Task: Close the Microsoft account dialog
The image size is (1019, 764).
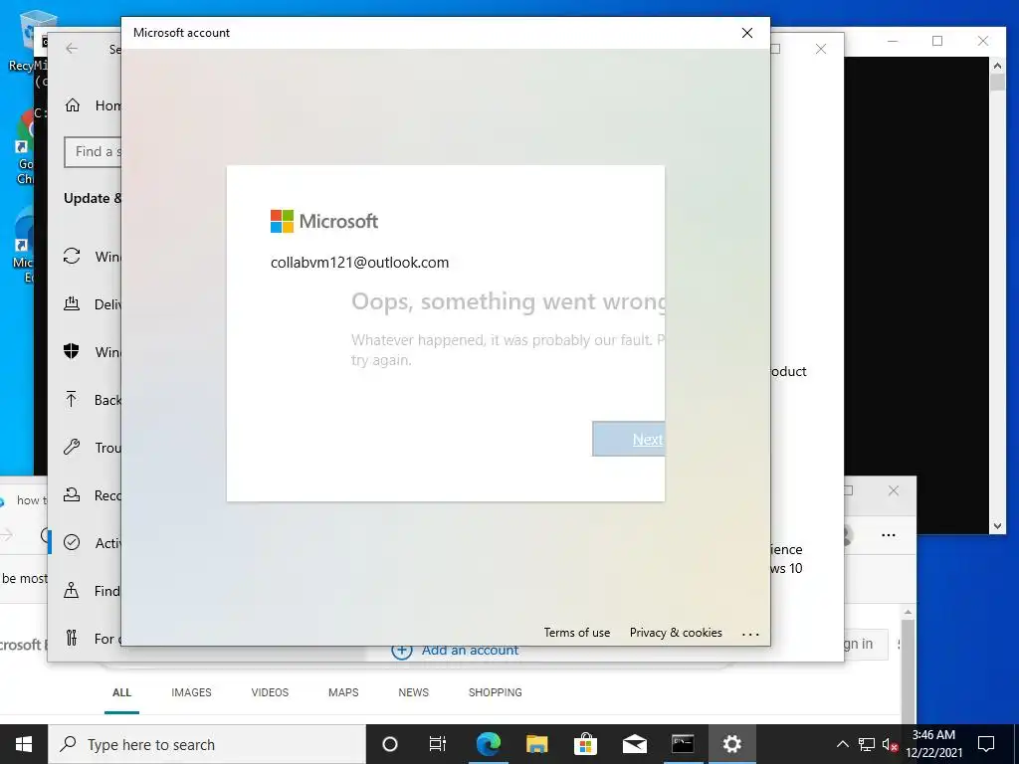Action: tap(747, 33)
